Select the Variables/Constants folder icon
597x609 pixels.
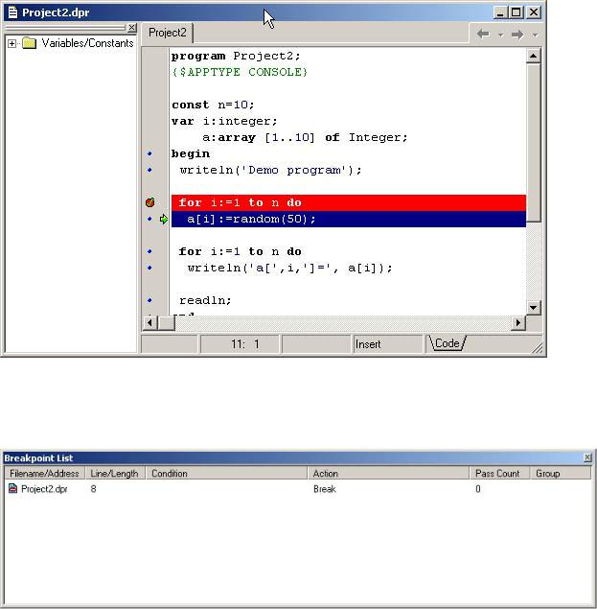pyautogui.click(x=29, y=43)
